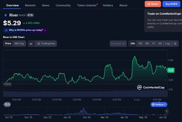The height and width of the screenshot is (122, 182).
Task: Click the 2.35% (24h) change indicator
Action: (x=31, y=23)
